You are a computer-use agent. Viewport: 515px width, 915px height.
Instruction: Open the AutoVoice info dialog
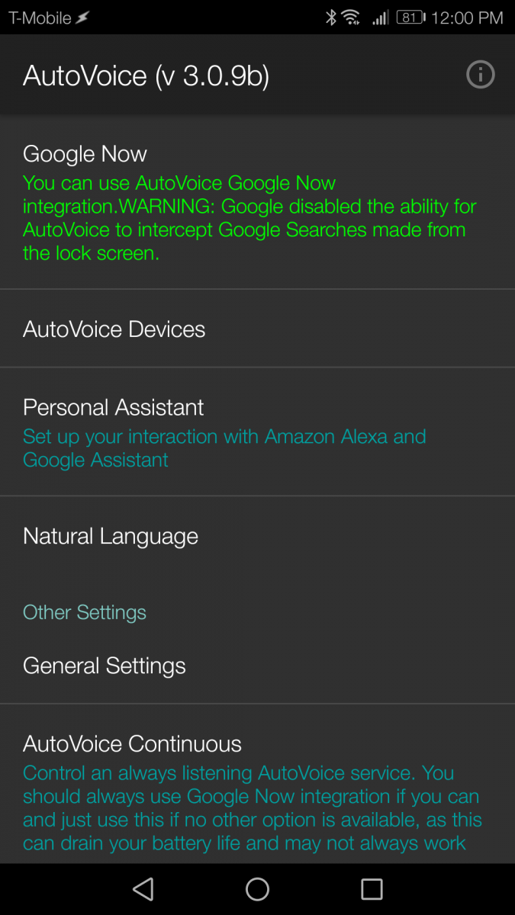coord(480,75)
